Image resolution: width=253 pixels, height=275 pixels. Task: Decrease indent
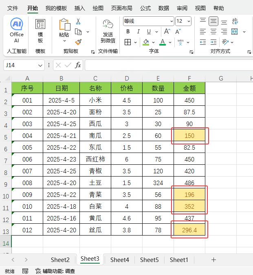click(203, 42)
